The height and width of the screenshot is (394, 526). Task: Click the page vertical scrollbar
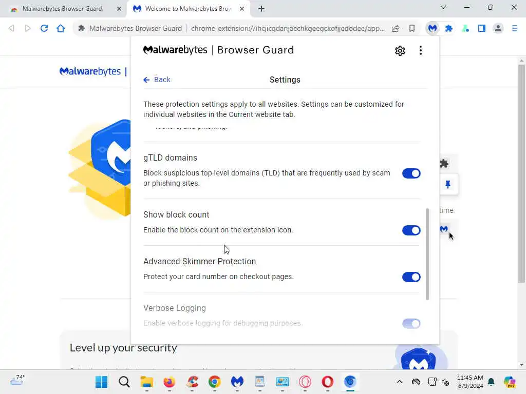click(x=521, y=172)
